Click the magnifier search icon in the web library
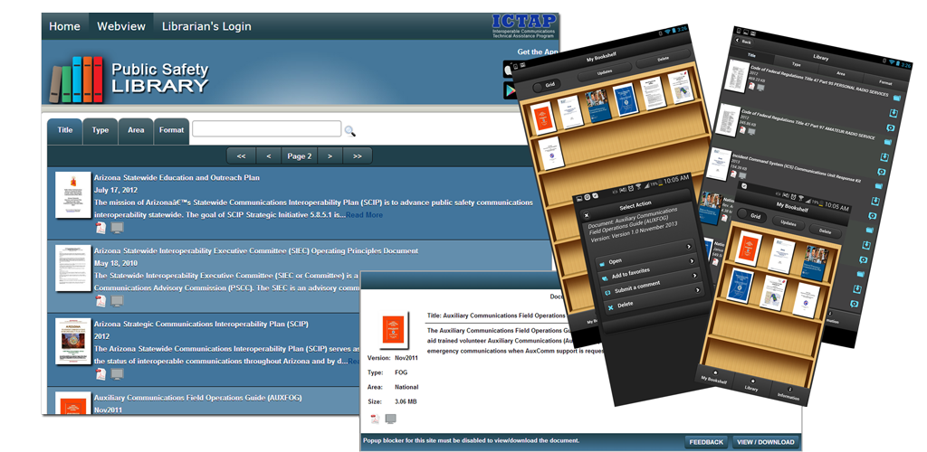This screenshot has width=927, height=452. tap(350, 131)
